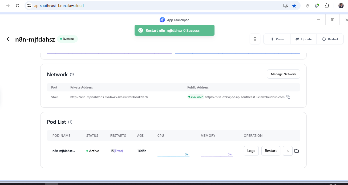
Task: Open the pod terminal icon
Action: pyautogui.click(x=288, y=151)
